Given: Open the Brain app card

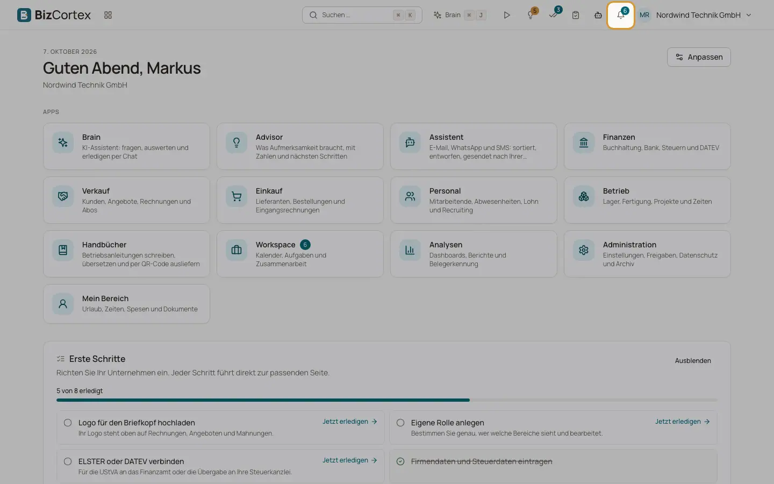Looking at the screenshot, I should tap(126, 146).
